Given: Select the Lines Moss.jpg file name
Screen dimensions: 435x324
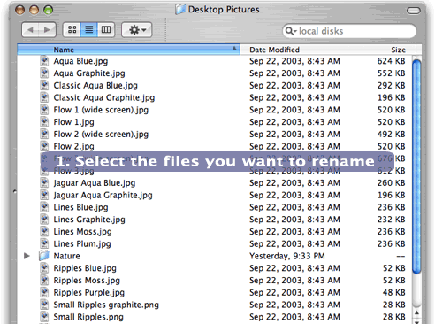Looking at the screenshot, I should [82, 232].
